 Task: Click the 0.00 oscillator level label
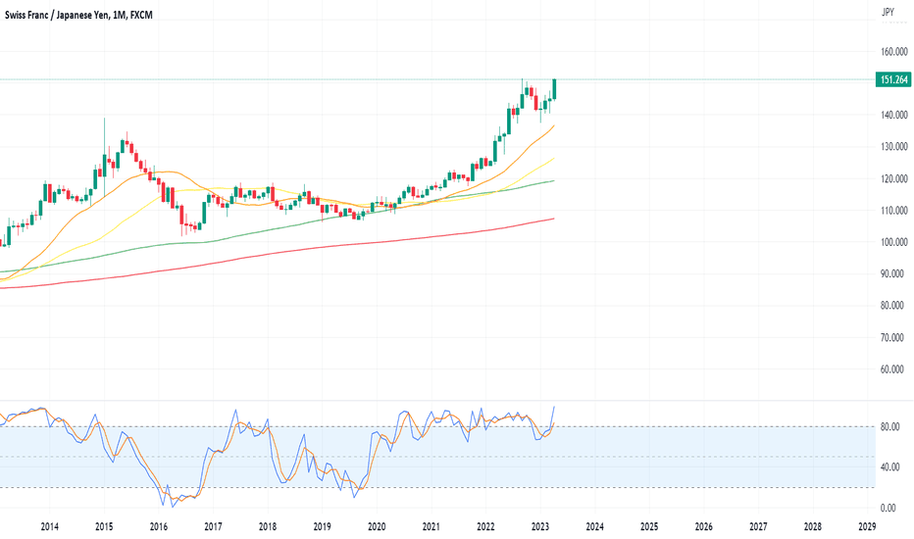click(888, 508)
